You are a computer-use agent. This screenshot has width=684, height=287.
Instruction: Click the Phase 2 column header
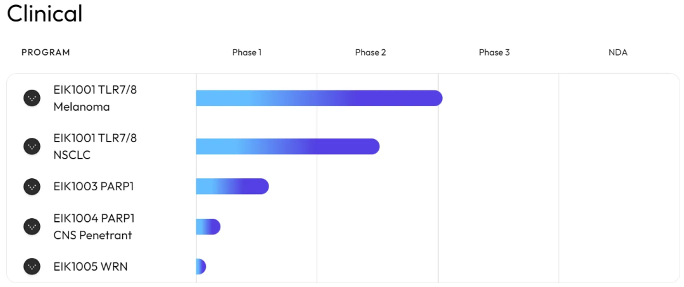pos(370,52)
